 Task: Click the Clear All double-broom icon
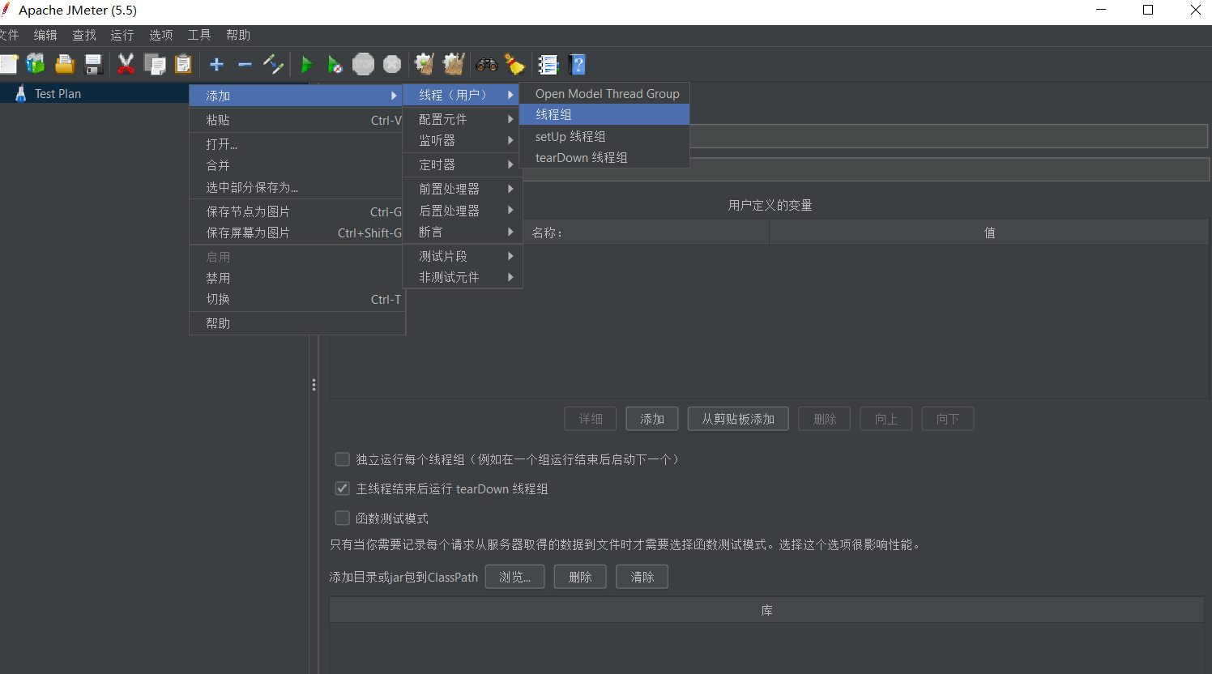click(454, 64)
